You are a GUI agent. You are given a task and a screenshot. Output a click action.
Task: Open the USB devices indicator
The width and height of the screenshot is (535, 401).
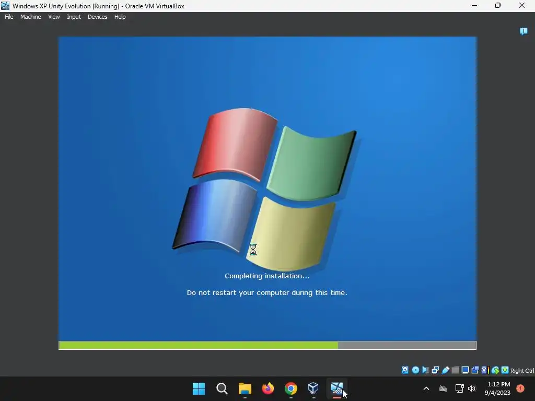tap(446, 370)
